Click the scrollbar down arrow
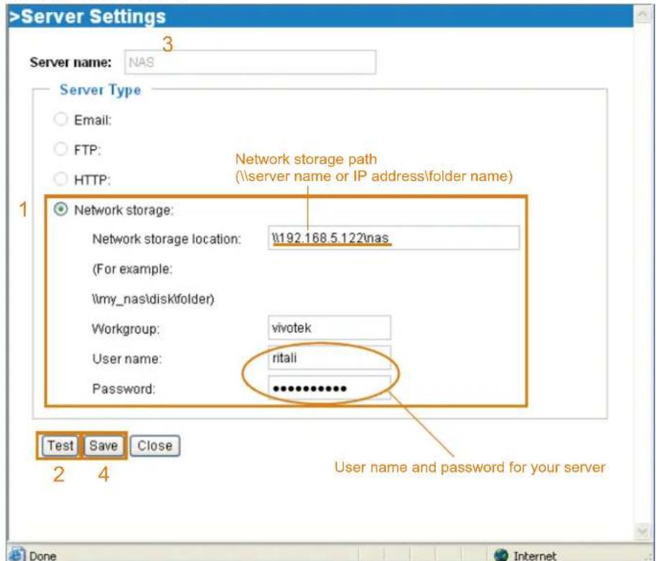The width and height of the screenshot is (657, 561). click(x=643, y=531)
